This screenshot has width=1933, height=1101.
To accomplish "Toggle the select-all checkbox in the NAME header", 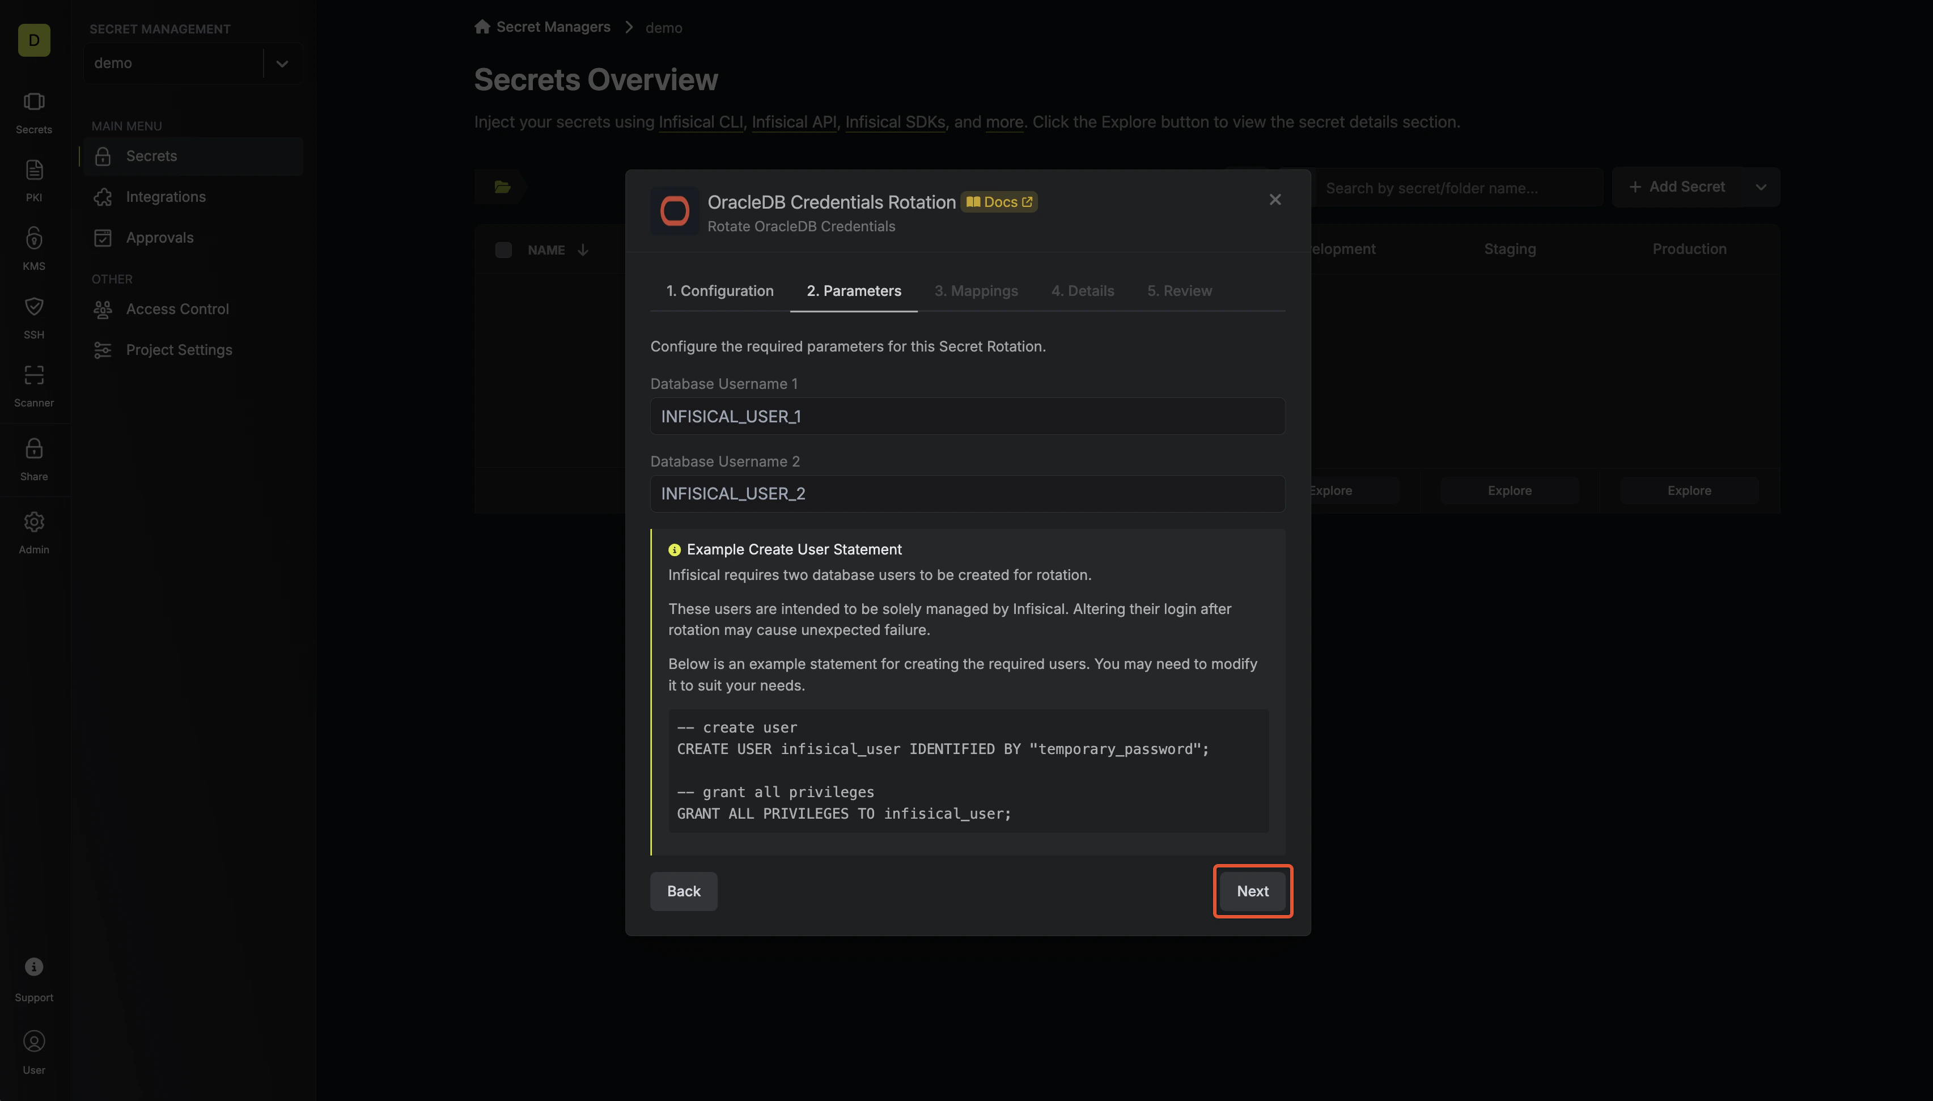I will point(503,250).
